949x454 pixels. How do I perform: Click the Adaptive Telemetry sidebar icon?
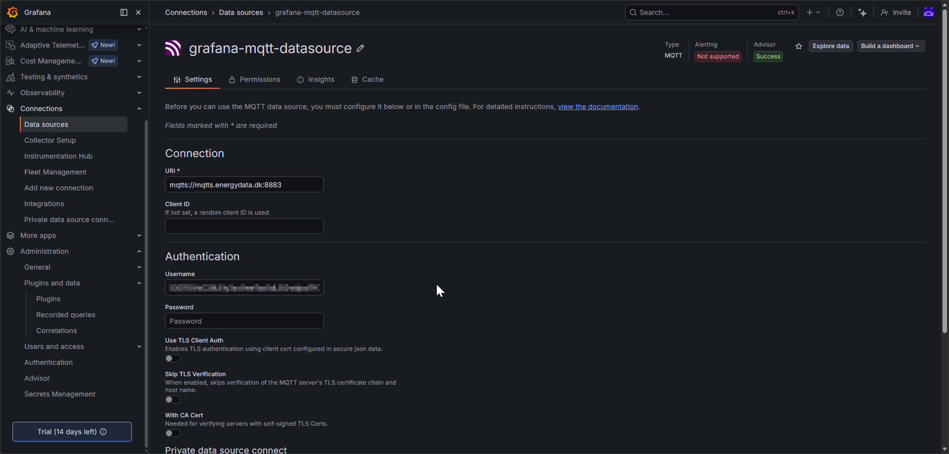coord(10,45)
